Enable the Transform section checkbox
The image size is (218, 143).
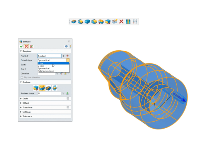point(68,107)
